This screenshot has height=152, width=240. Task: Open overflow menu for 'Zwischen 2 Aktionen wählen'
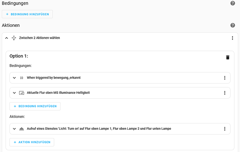click(x=232, y=38)
